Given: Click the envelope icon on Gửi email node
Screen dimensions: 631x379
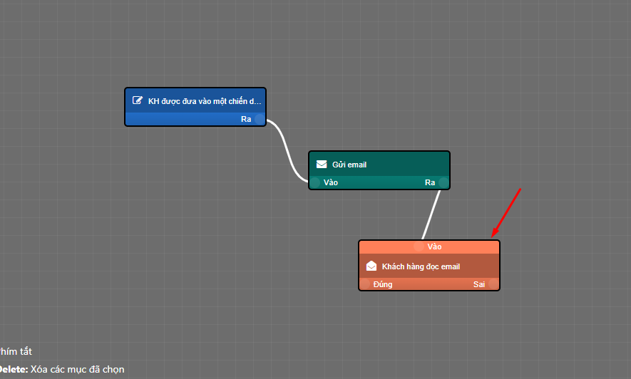Looking at the screenshot, I should tap(322, 165).
